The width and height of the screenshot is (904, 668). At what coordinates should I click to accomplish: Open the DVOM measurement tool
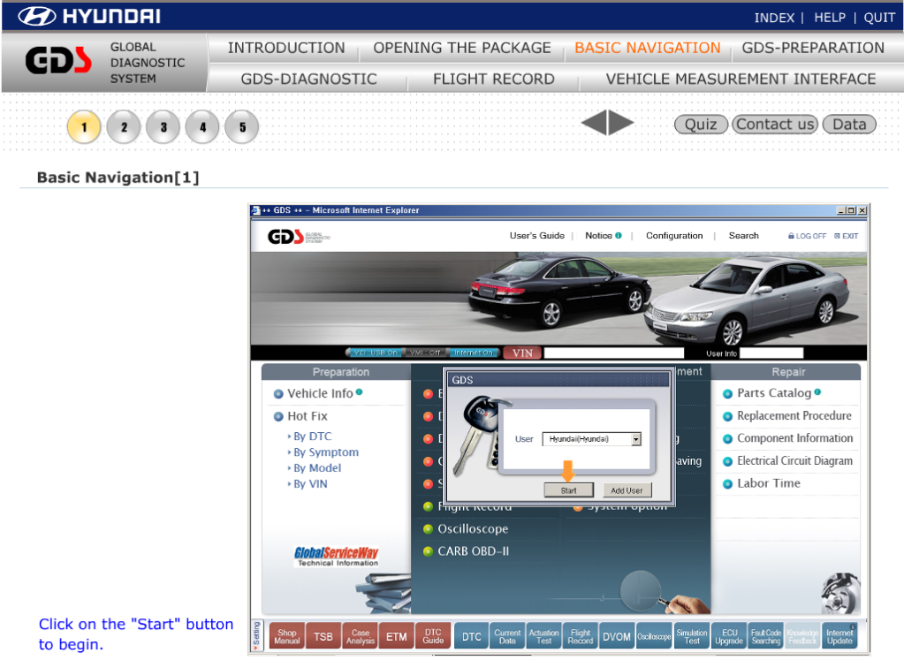click(617, 636)
